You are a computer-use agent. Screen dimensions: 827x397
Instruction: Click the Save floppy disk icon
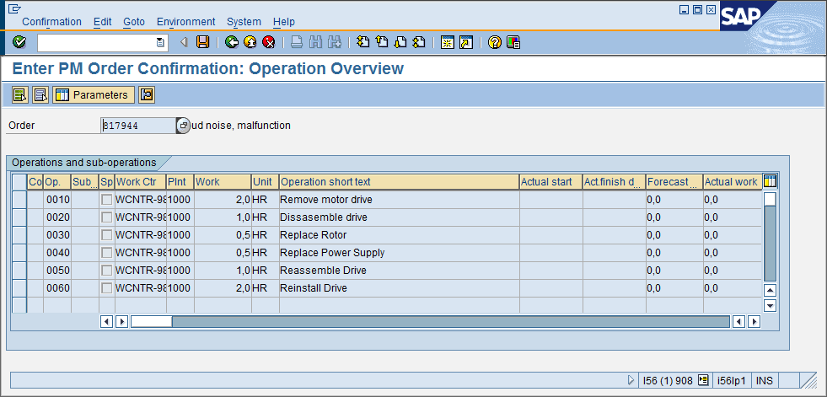(x=202, y=42)
